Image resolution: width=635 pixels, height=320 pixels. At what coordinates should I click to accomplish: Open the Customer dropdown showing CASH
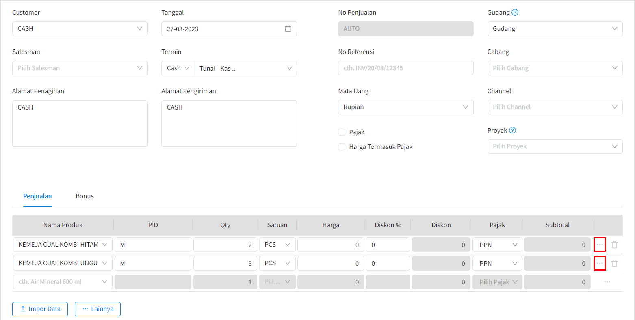click(x=80, y=29)
